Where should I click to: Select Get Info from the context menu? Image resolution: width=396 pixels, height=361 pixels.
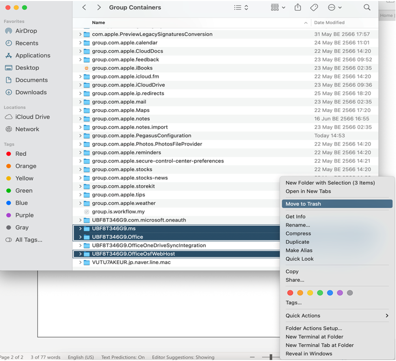[x=296, y=216]
